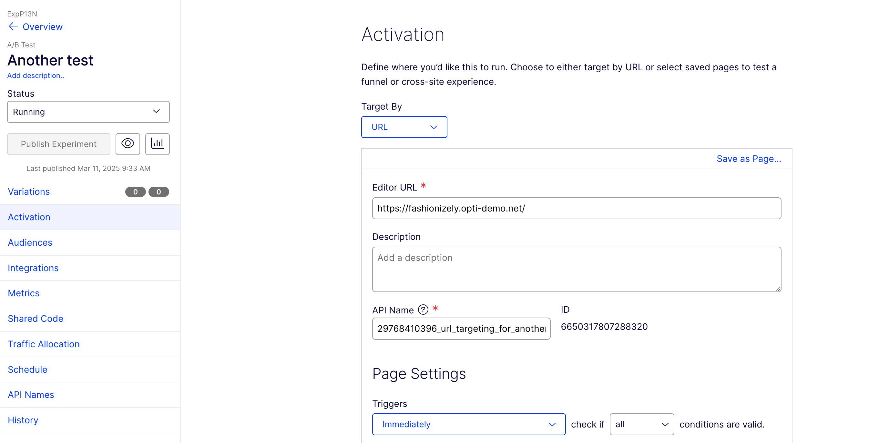Open the Target By URL dropdown

404,127
